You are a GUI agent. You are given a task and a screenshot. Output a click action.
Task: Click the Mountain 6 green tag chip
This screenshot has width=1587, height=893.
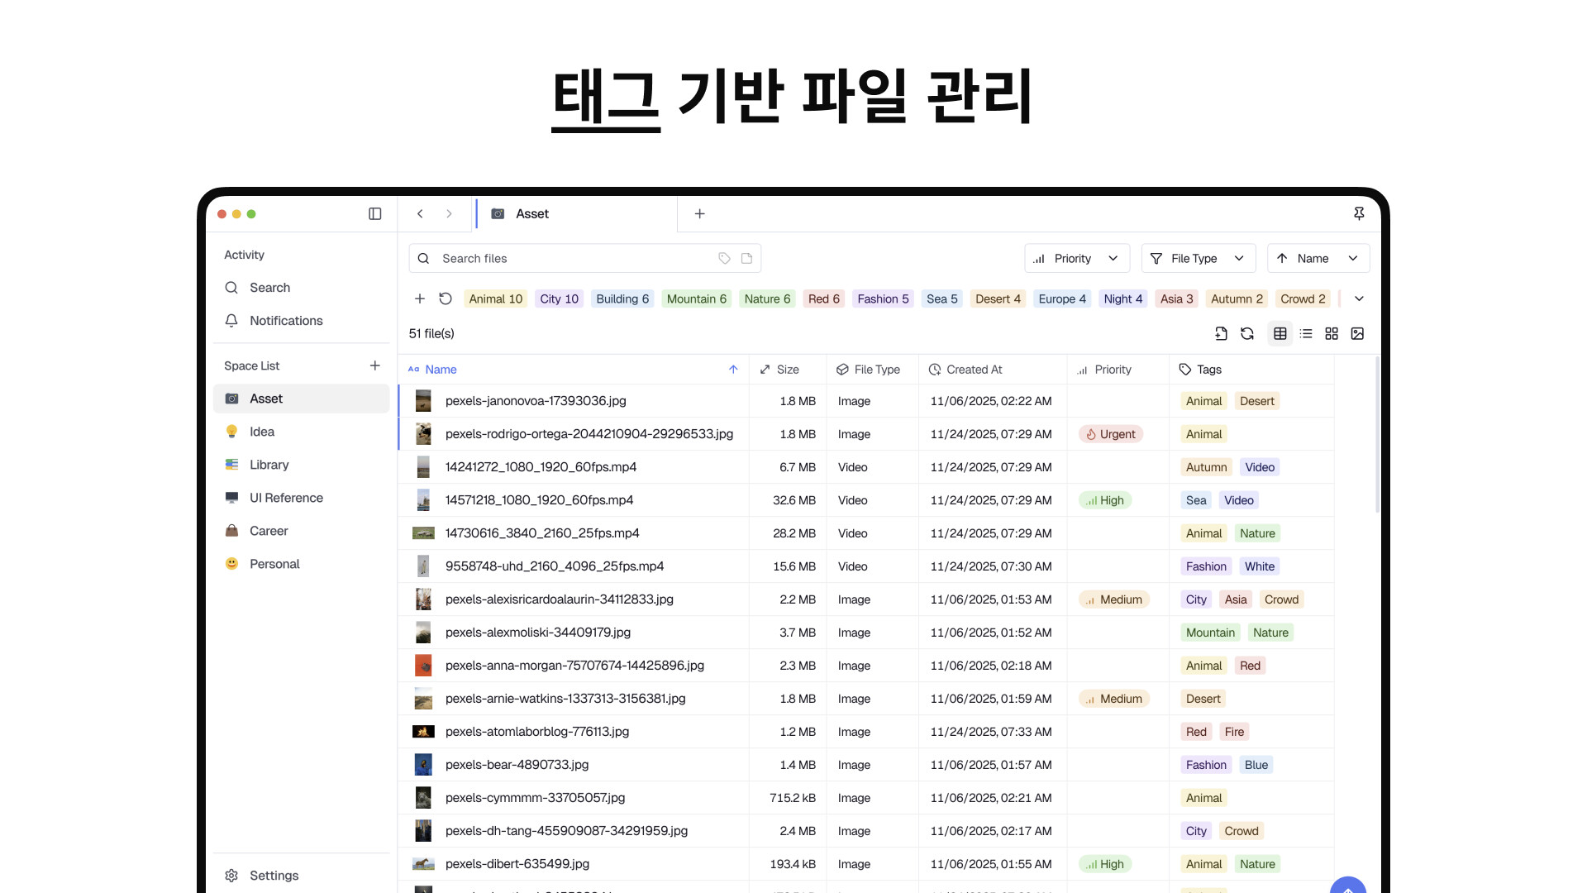pyautogui.click(x=696, y=299)
